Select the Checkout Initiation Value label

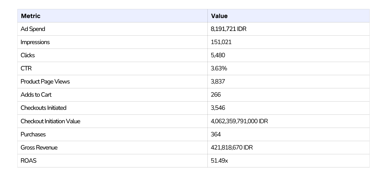(51, 121)
